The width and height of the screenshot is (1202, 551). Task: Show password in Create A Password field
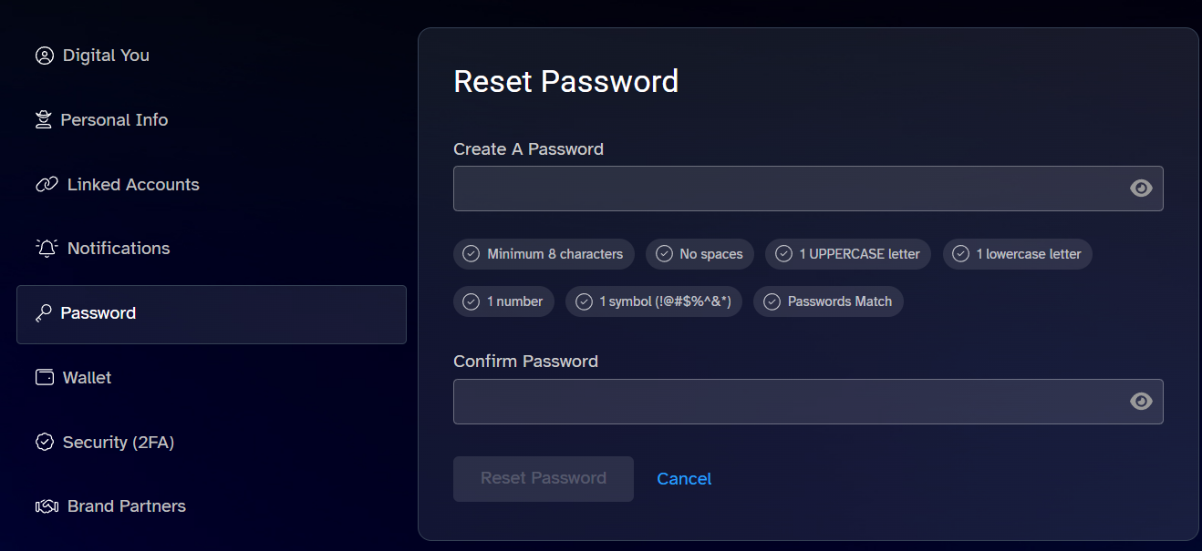tap(1141, 189)
